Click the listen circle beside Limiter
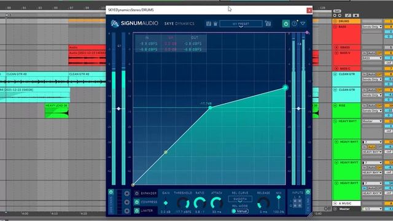Image resolution: width=393 pixels, height=221 pixels. click(x=127, y=211)
